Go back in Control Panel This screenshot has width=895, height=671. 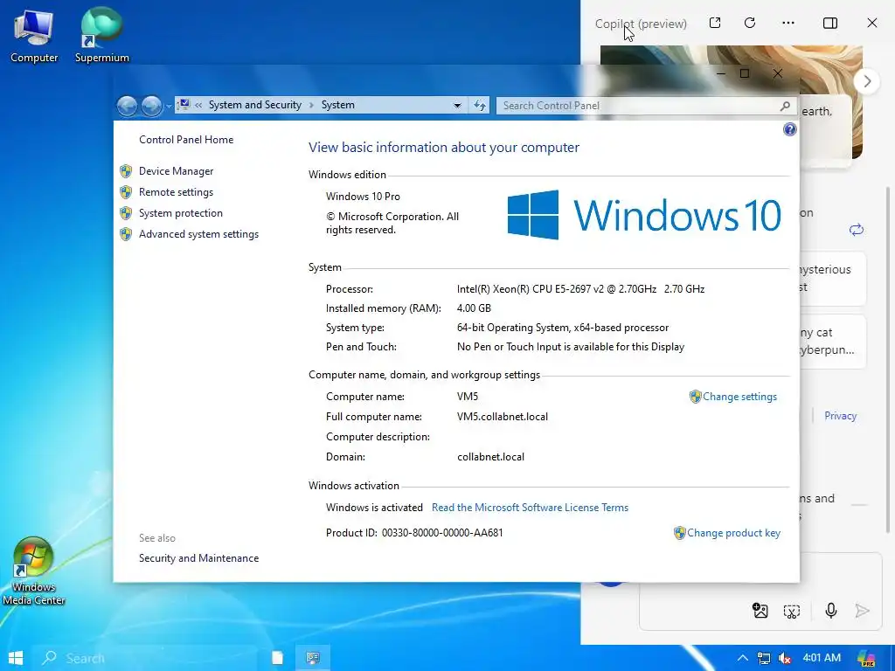[127, 106]
